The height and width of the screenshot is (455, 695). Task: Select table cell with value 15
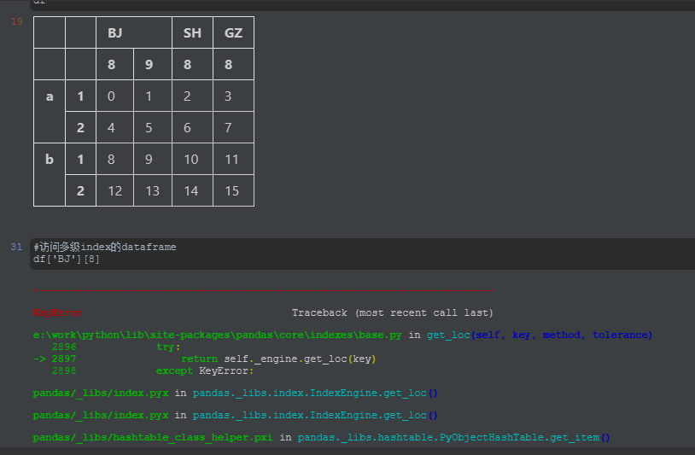[x=234, y=191]
